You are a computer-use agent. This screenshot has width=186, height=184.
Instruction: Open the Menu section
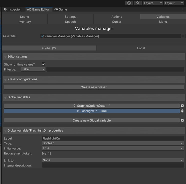click(x=163, y=22)
